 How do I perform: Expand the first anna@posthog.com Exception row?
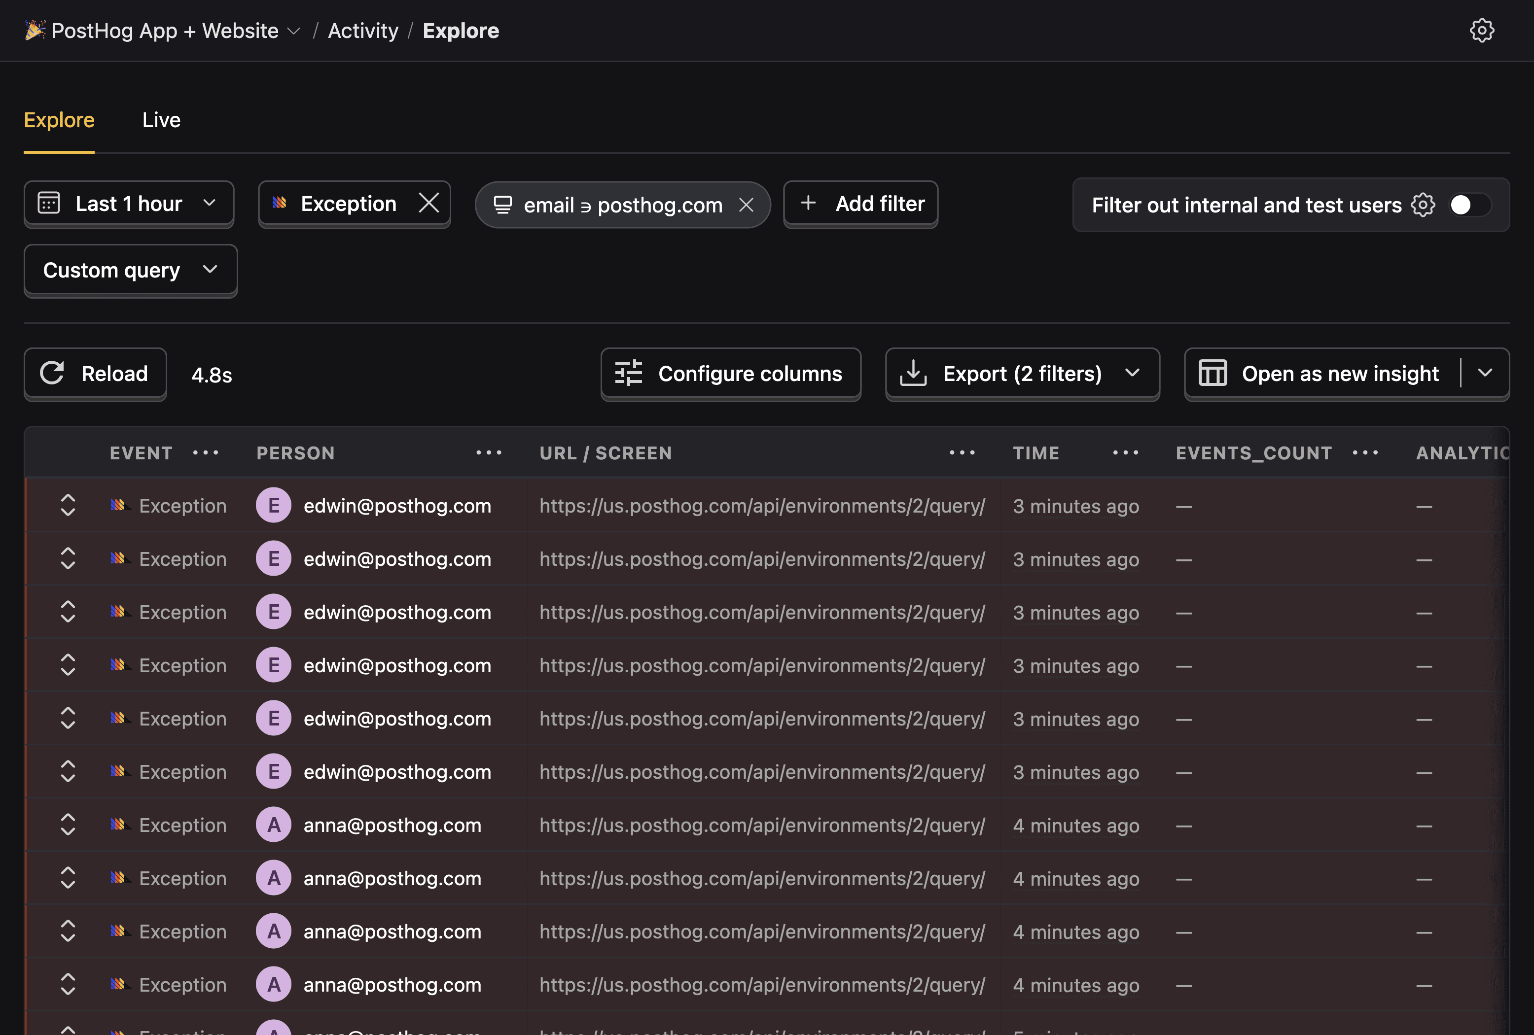click(x=68, y=825)
